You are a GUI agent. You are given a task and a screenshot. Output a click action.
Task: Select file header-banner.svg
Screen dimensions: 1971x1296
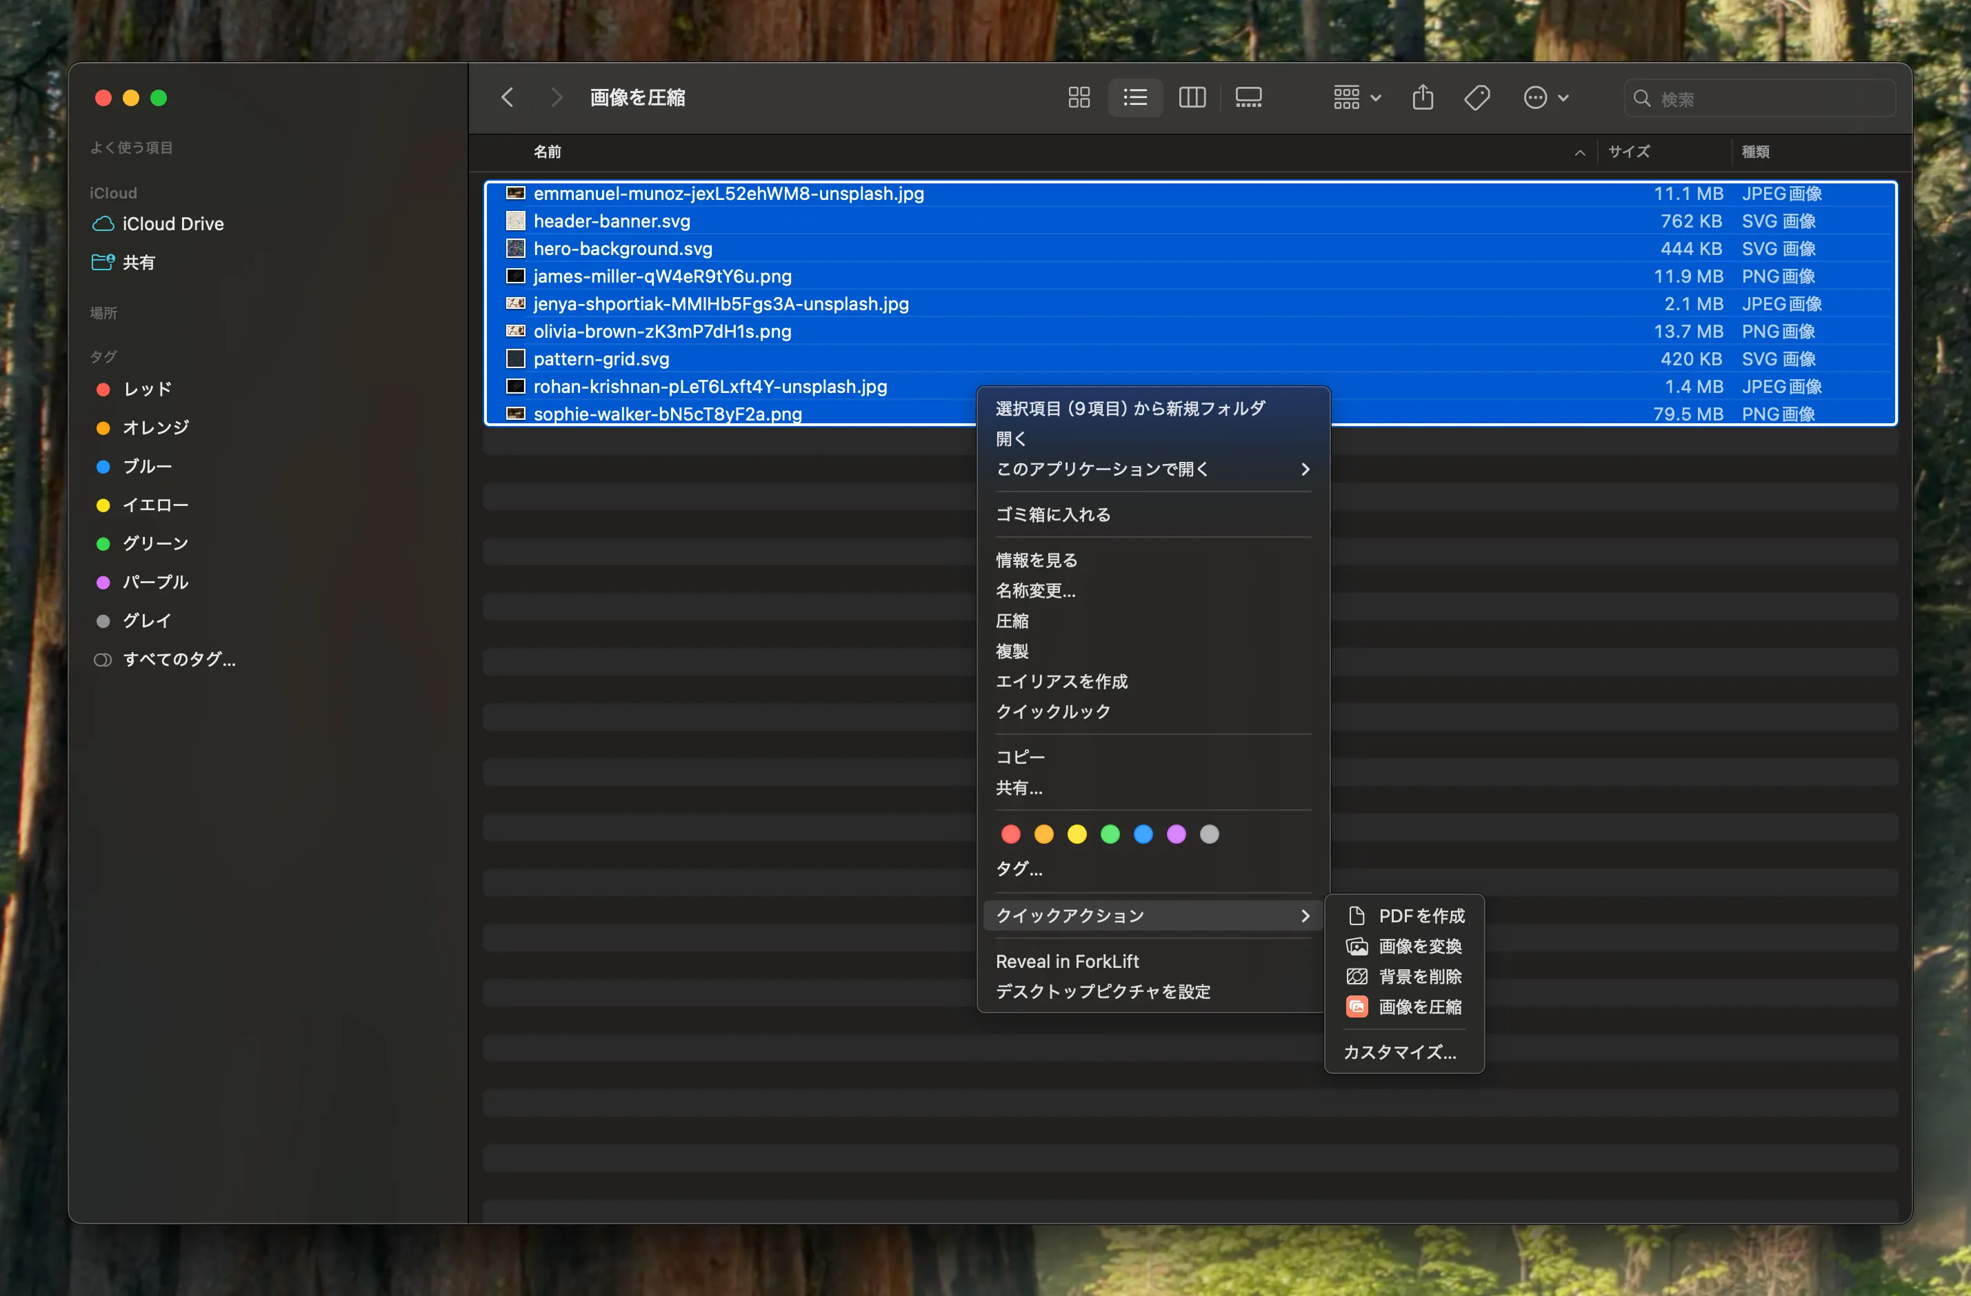(x=1191, y=221)
